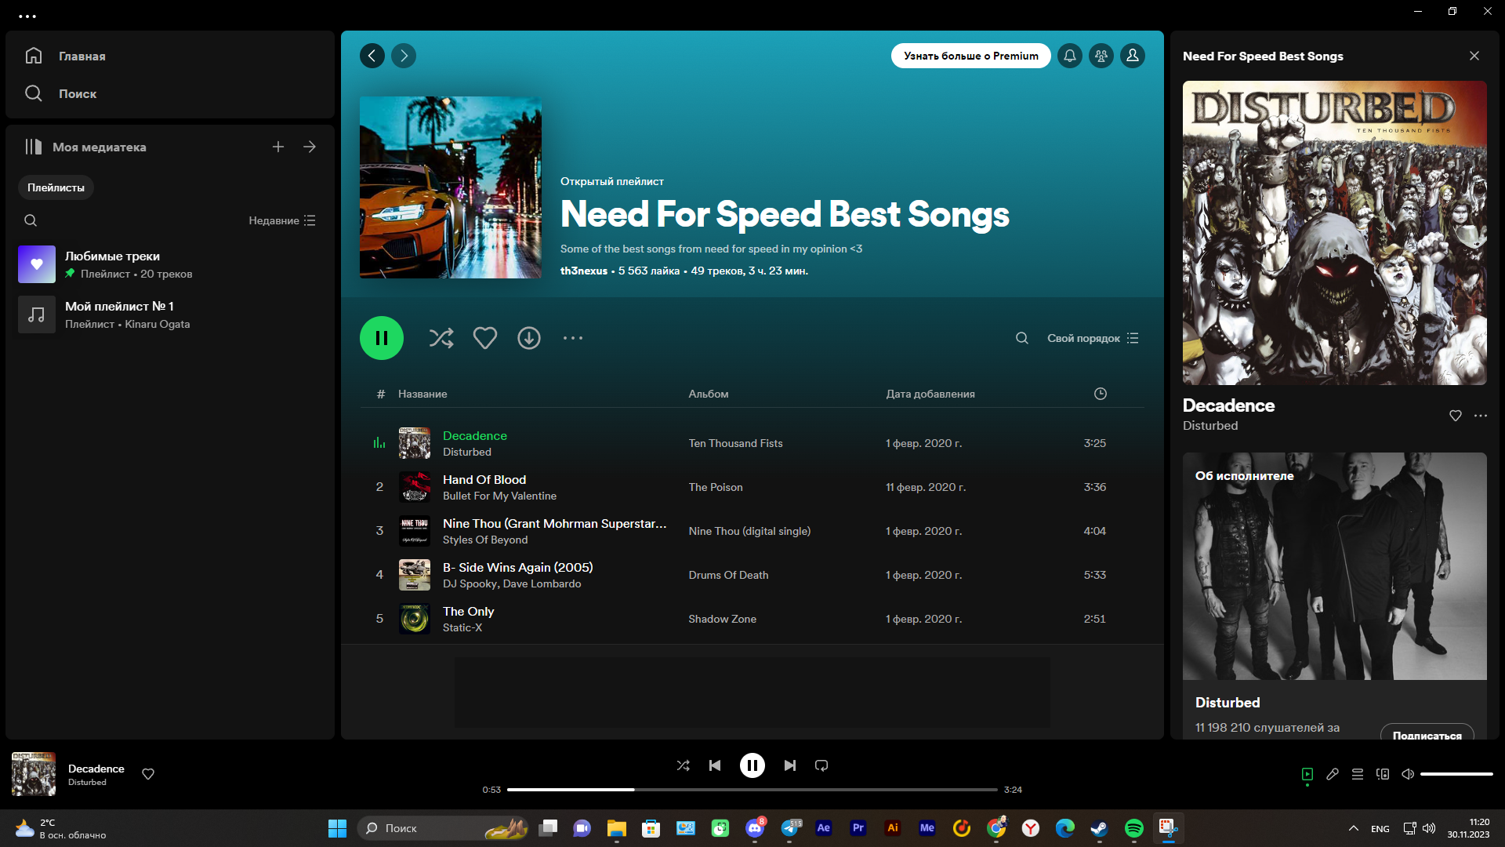Adjust the volume slider

pos(1456,774)
